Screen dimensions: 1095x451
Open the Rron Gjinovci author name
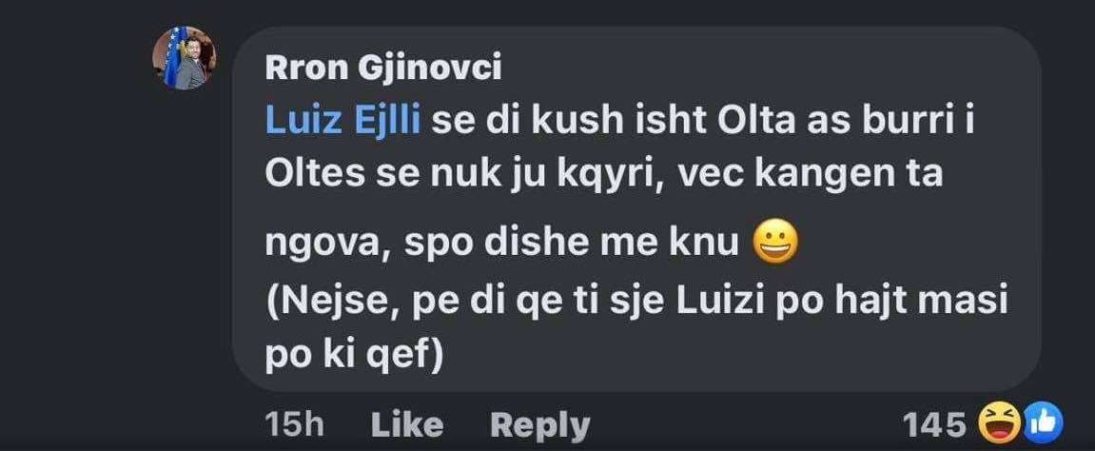(x=383, y=69)
